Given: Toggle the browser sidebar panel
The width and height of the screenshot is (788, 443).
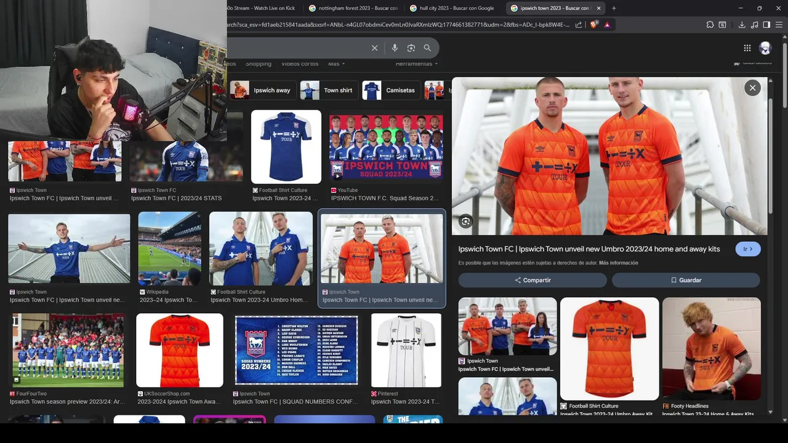Looking at the screenshot, I should pos(766,25).
